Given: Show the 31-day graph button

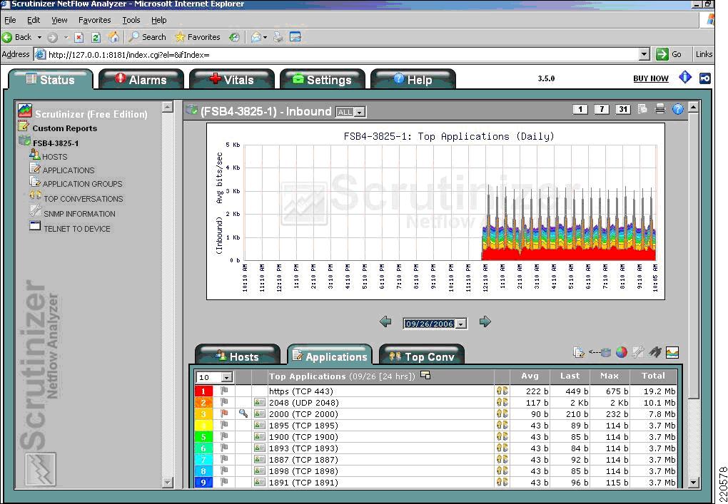Looking at the screenshot, I should pyautogui.click(x=622, y=109).
